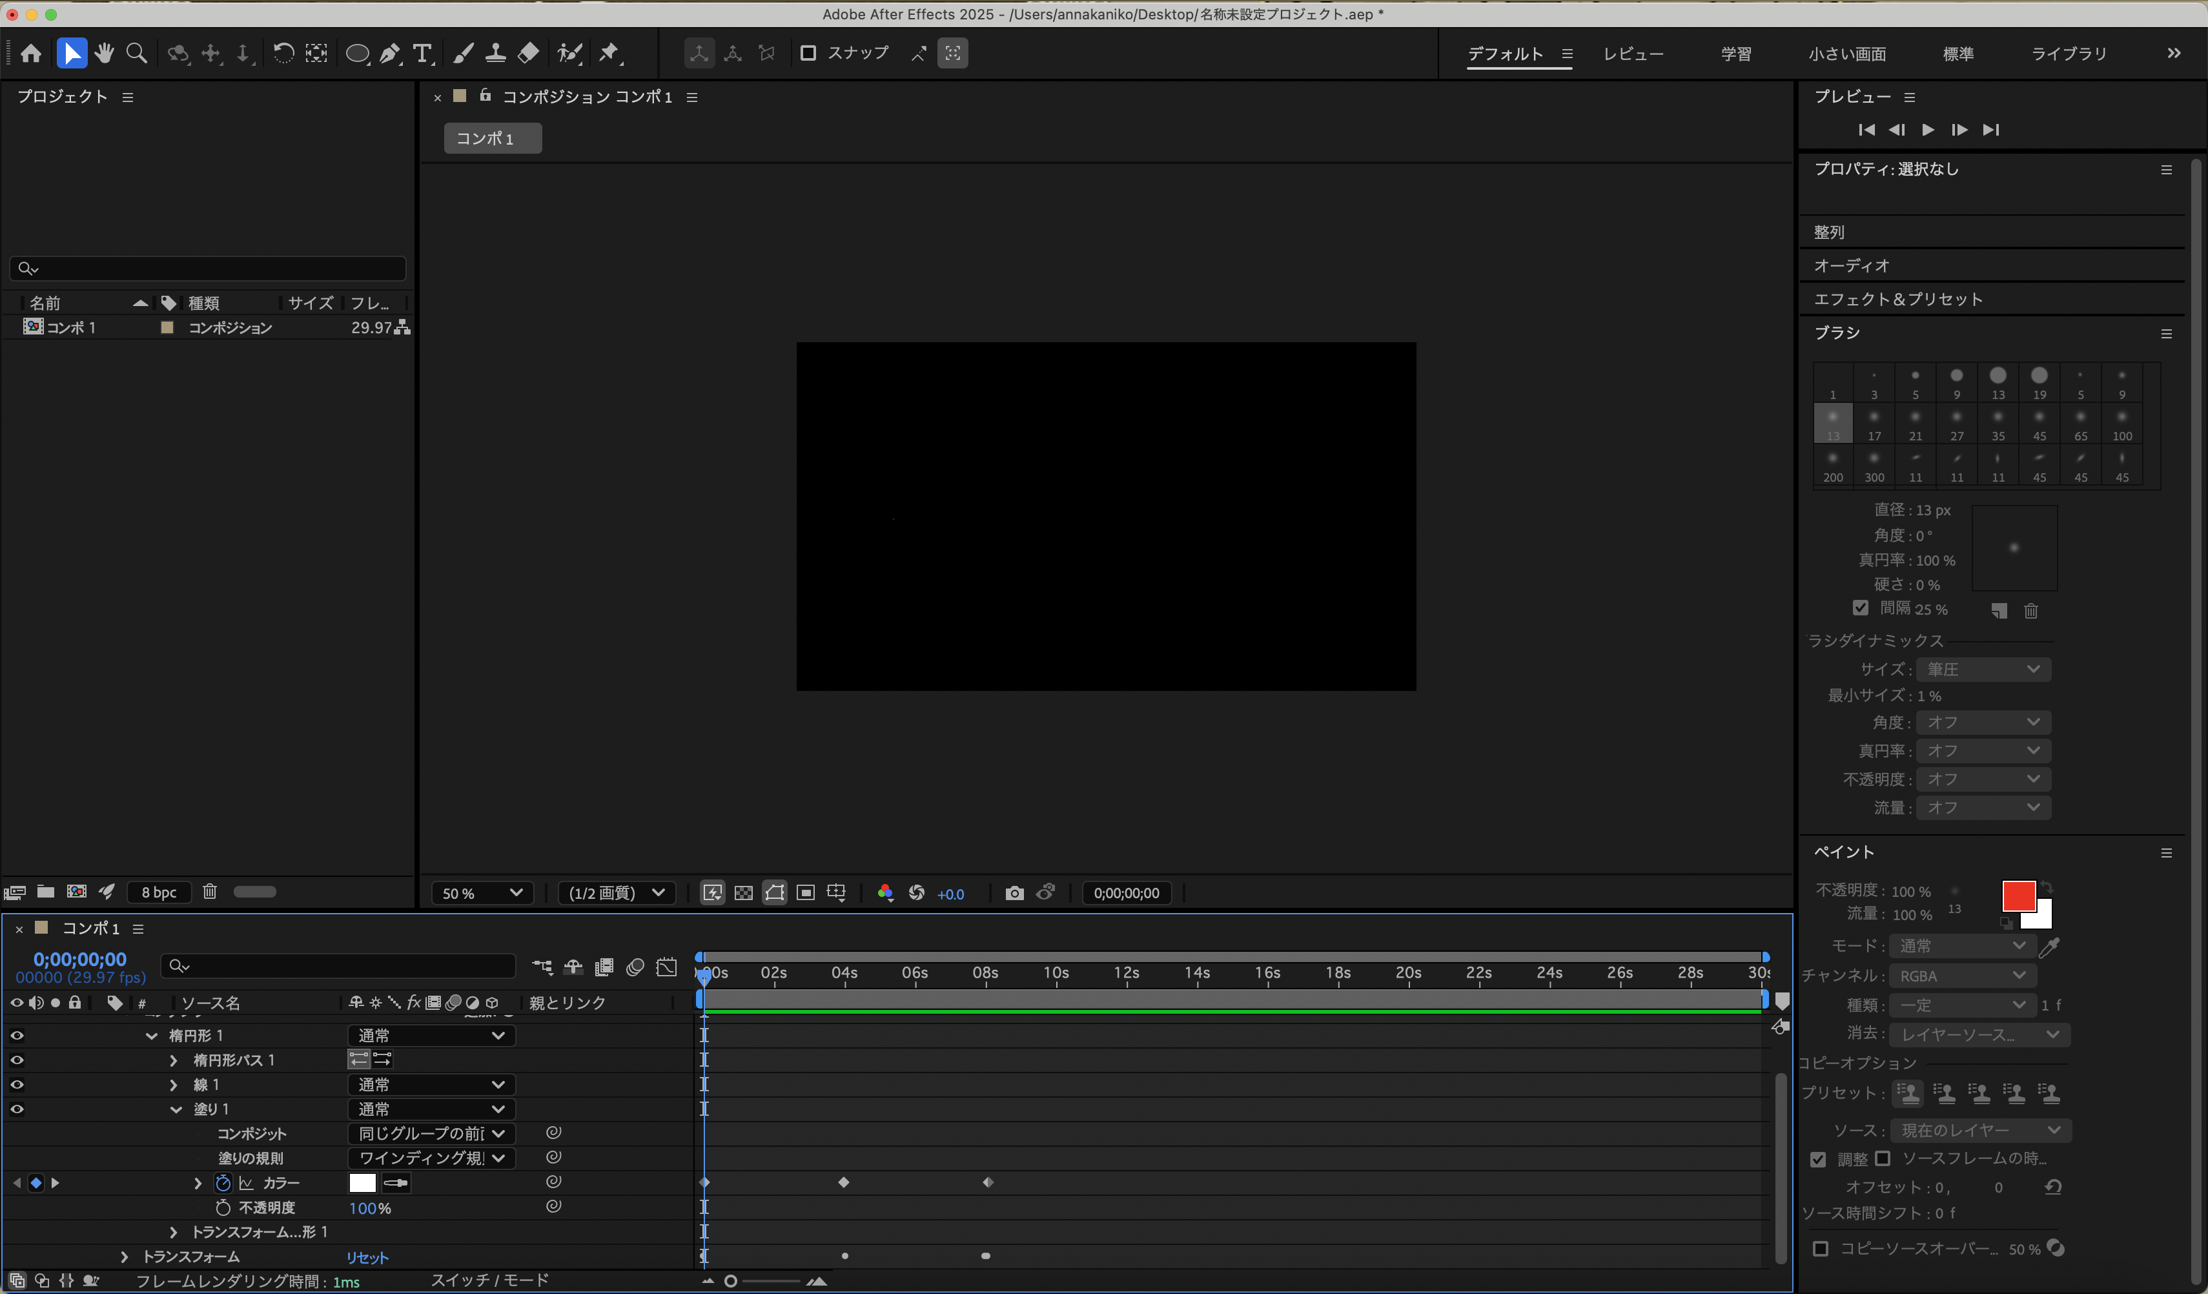
Task: Save a new brush icon in Brush panel
Action: (x=1999, y=611)
